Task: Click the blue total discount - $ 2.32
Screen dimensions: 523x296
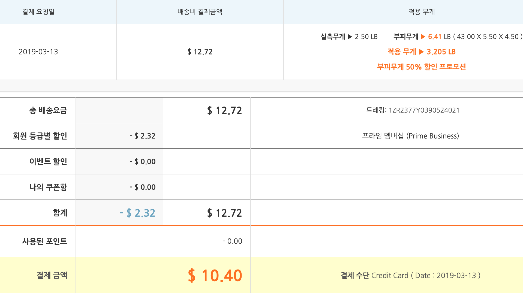Action: 137,213
